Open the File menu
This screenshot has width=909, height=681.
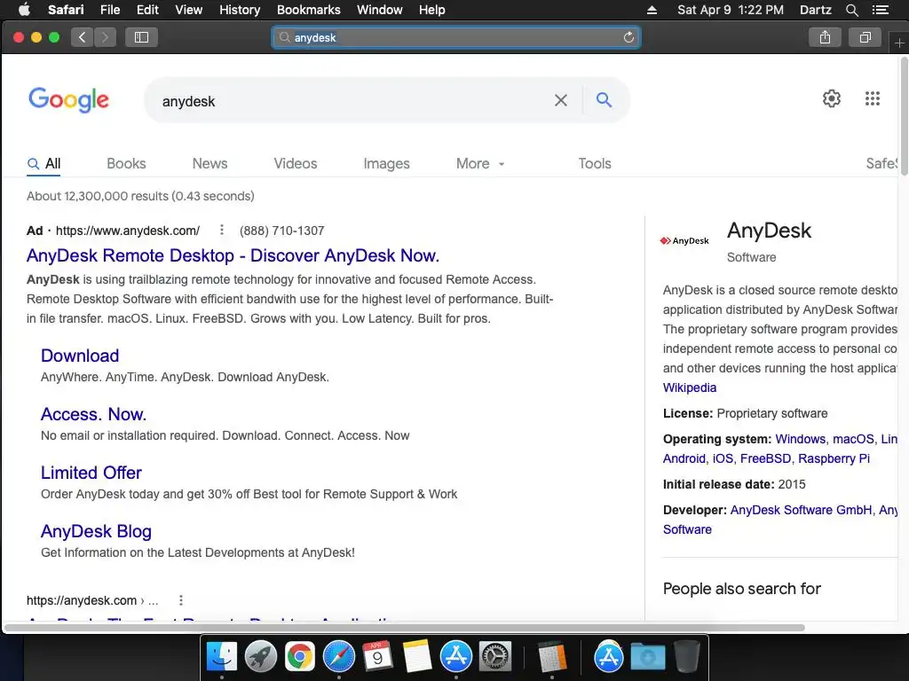[109, 10]
